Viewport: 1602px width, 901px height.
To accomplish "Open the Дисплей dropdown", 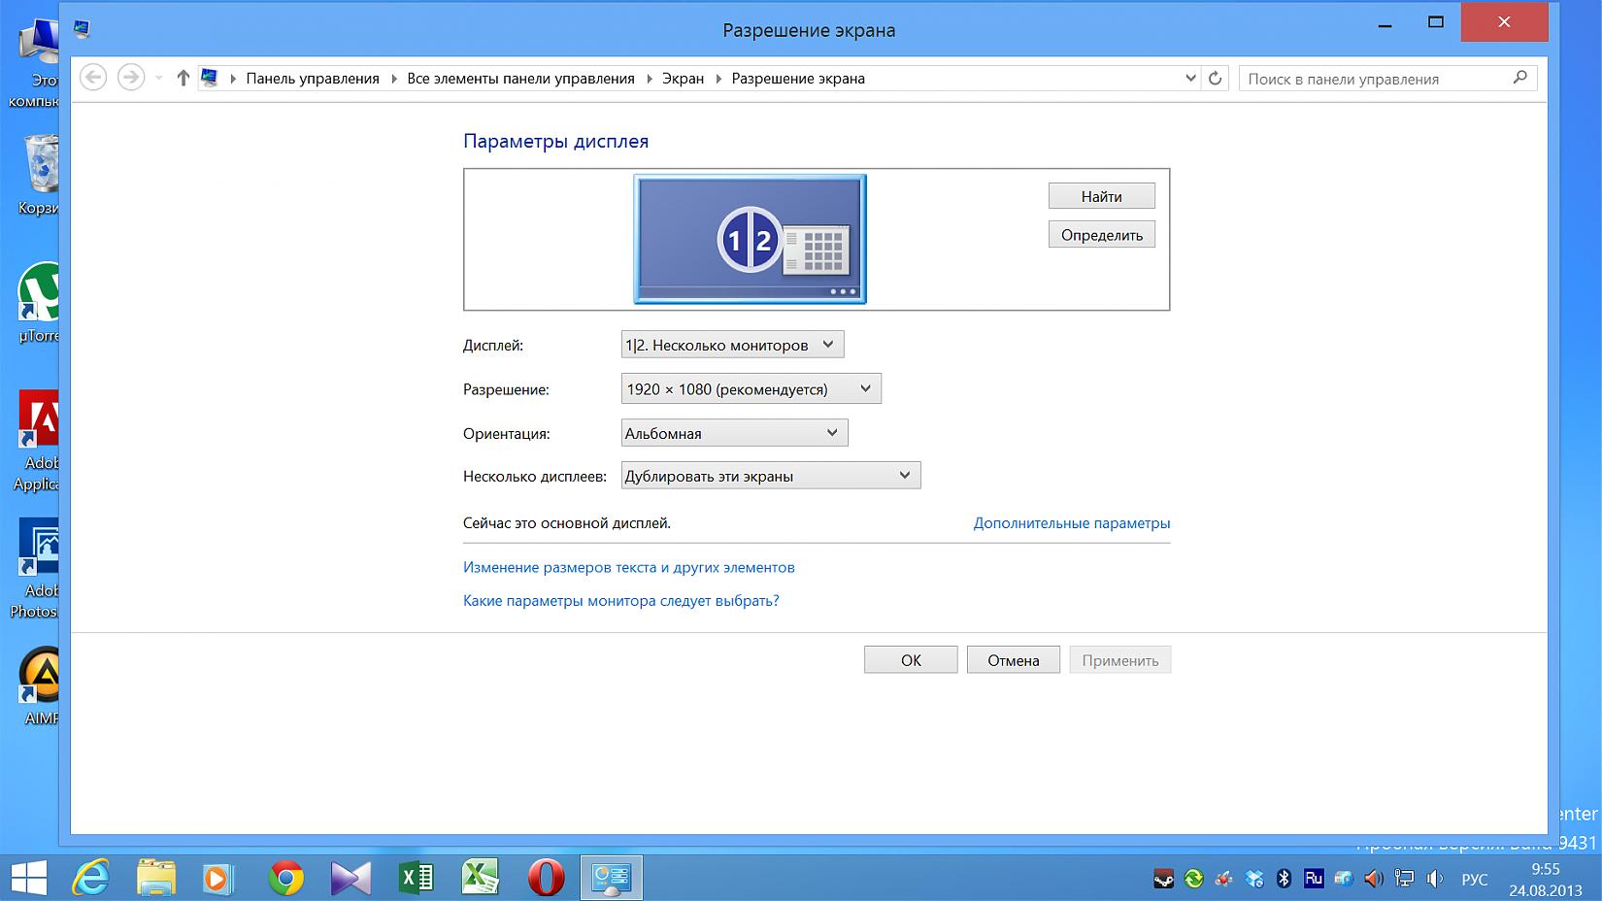I will pyautogui.click(x=732, y=345).
